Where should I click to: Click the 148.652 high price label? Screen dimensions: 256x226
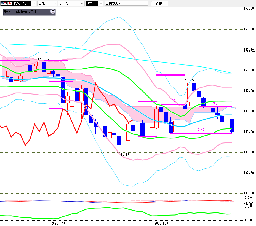(x=189, y=80)
